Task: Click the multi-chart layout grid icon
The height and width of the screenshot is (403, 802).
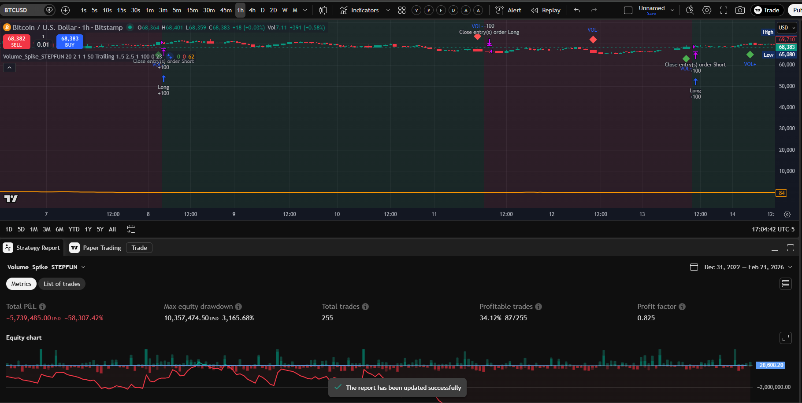Action: [x=401, y=10]
